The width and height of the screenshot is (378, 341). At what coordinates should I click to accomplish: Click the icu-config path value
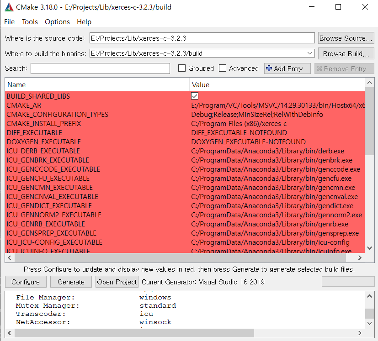[270, 242]
